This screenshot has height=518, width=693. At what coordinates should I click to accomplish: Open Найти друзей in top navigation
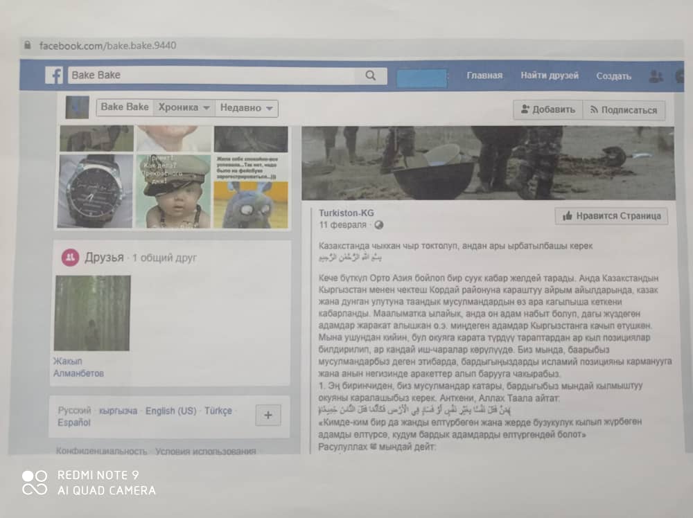[x=550, y=75]
